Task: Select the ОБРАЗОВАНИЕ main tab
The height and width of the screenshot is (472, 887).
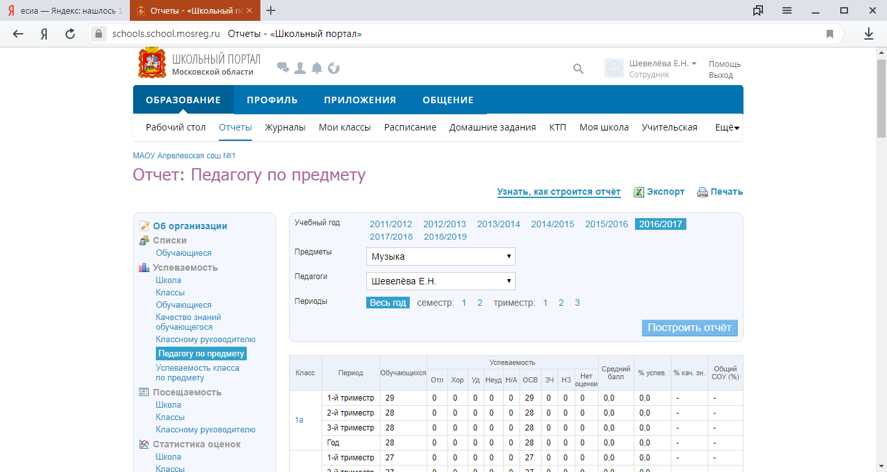Action: click(x=183, y=100)
